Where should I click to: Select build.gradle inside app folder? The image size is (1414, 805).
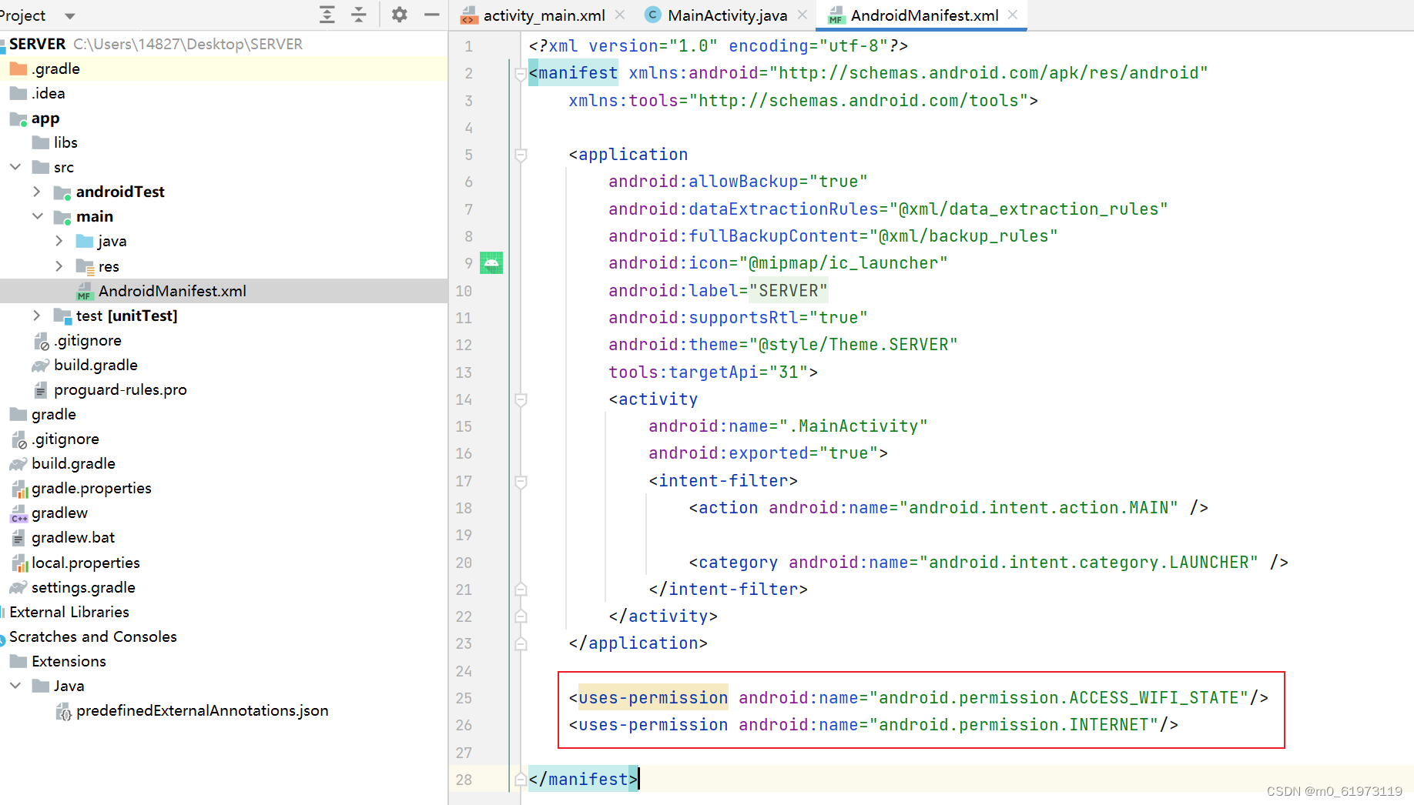tap(223, 365)
